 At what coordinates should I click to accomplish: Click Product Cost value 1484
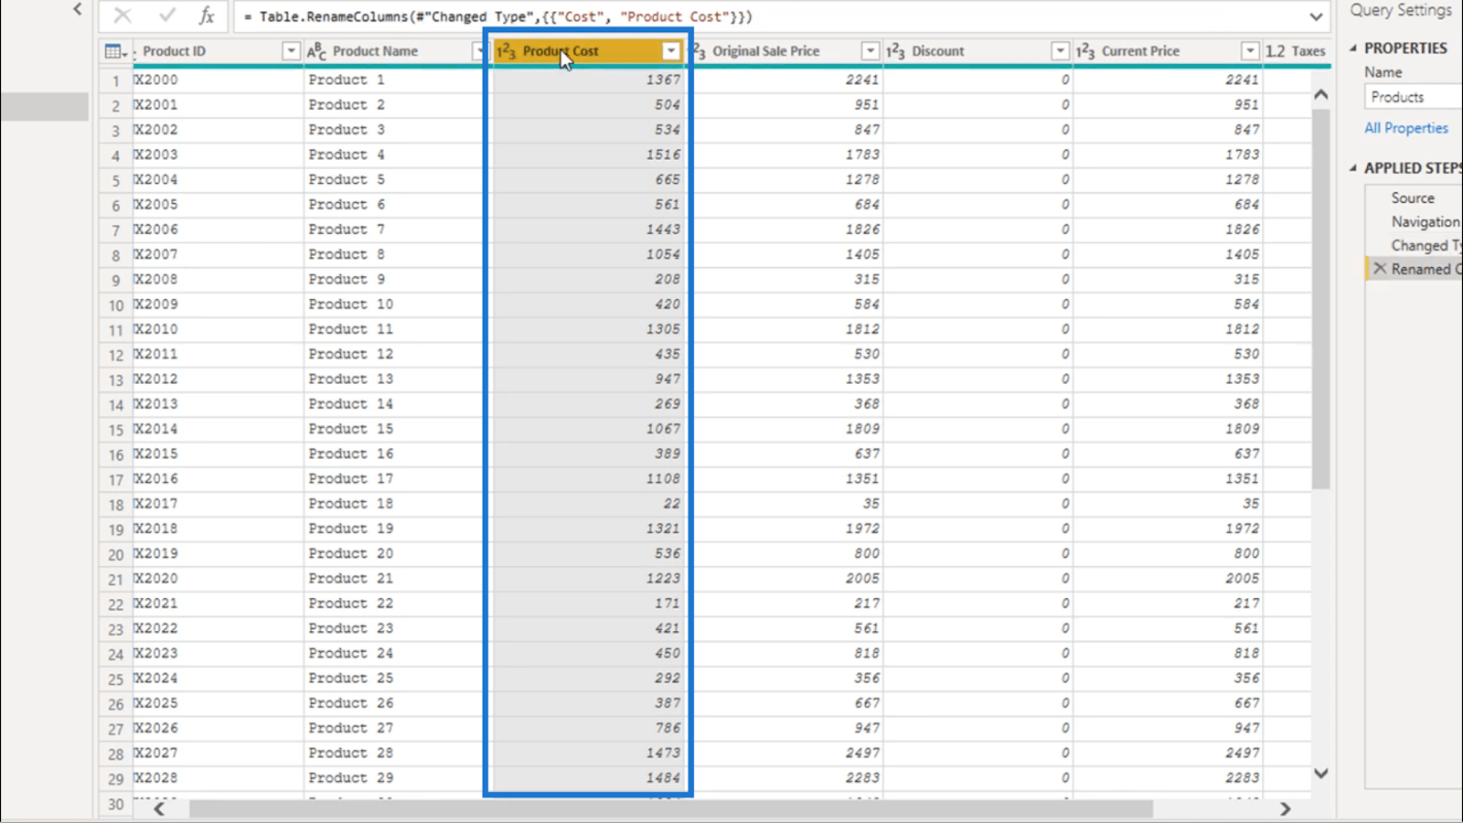663,778
